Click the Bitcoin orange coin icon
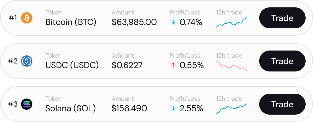 pyautogui.click(x=27, y=18)
